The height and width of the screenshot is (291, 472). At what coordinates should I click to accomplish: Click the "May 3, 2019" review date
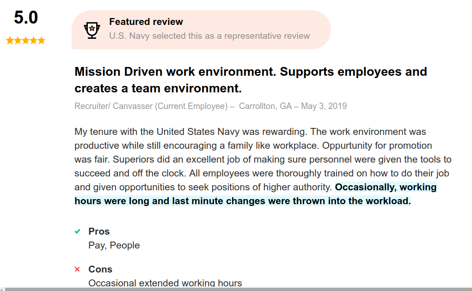click(x=324, y=106)
